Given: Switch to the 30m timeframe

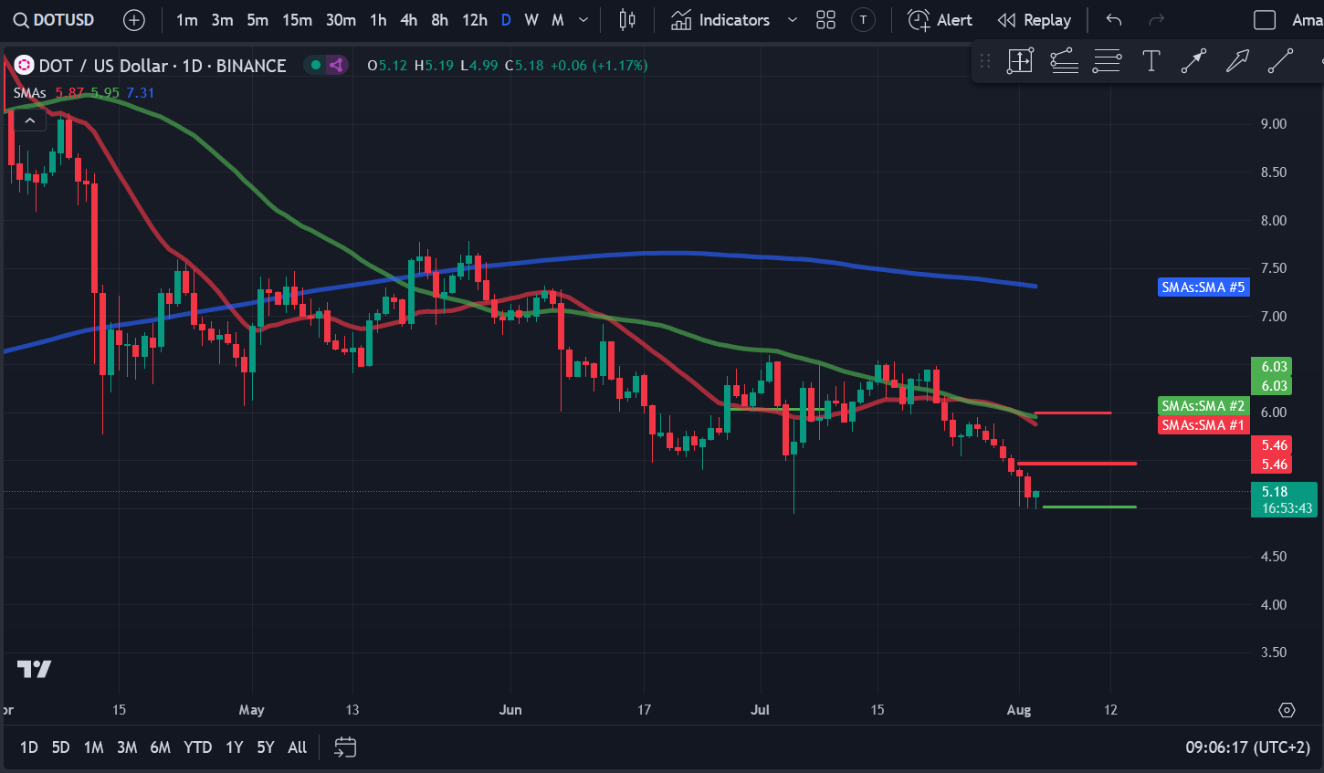Looking at the screenshot, I should pos(341,20).
